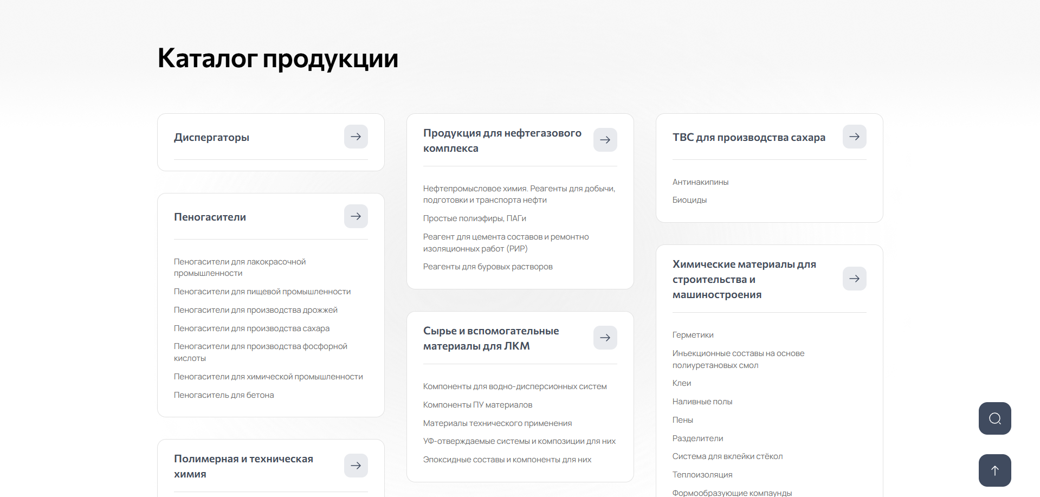Select Компоненты ПУ материалов
Image resolution: width=1040 pixels, height=497 pixels.
(477, 405)
